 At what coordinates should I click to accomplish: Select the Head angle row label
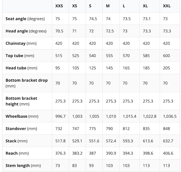(25, 31)
